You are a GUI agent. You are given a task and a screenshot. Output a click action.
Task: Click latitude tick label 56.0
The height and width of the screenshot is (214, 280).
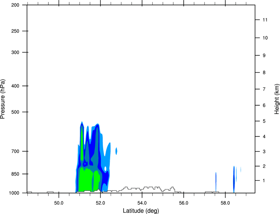point(183,203)
